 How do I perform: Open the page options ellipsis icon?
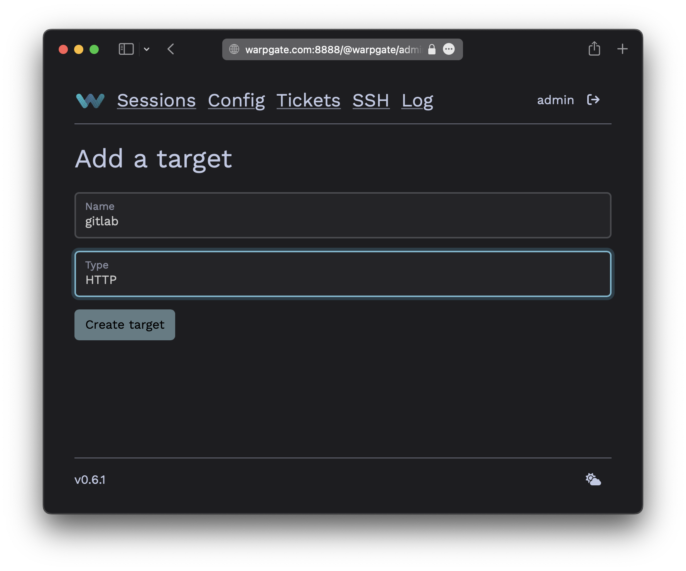pos(449,49)
